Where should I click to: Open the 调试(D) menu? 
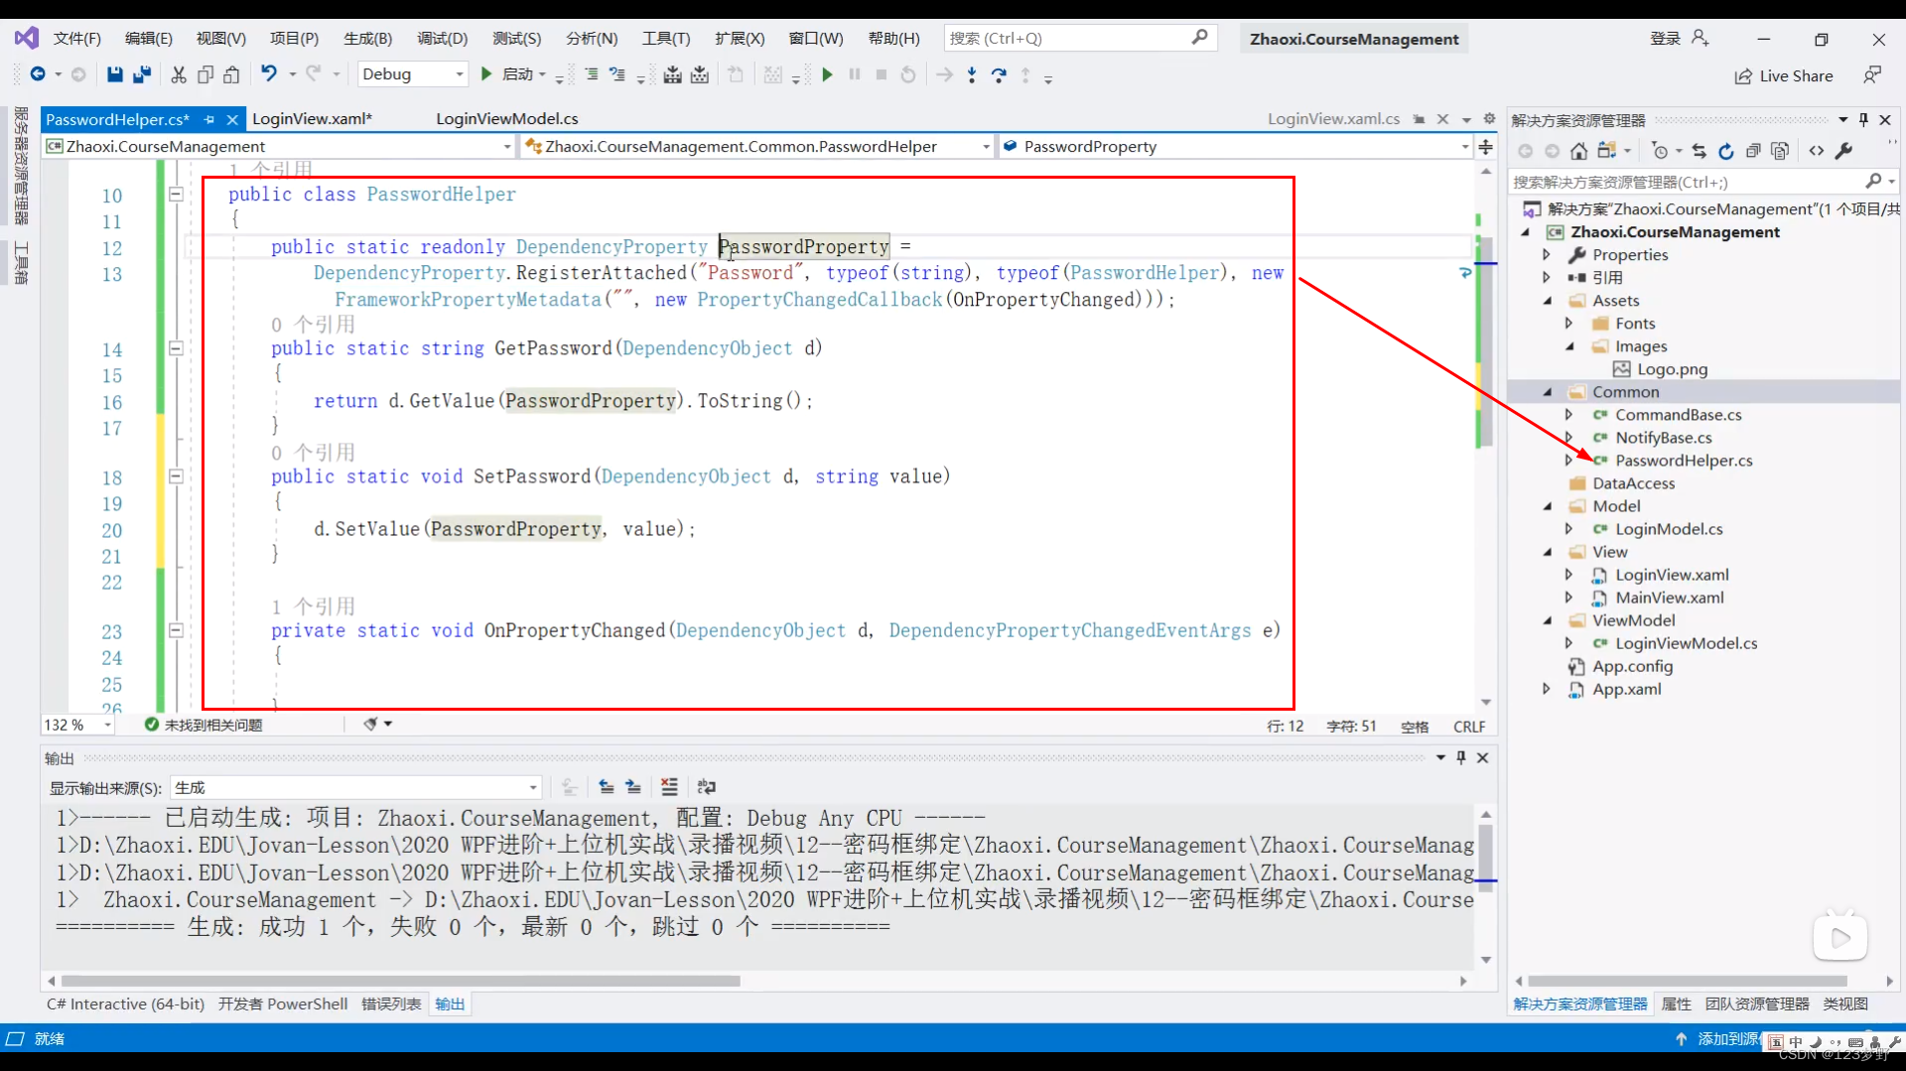click(442, 39)
